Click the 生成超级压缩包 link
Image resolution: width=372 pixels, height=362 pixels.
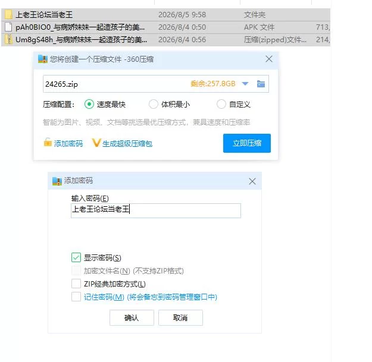[127, 144]
